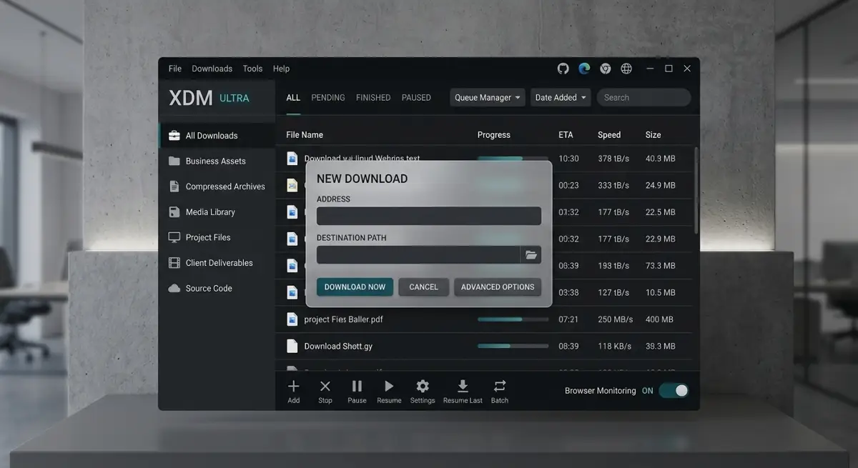The width and height of the screenshot is (858, 468).
Task: Click file icon of project Fies Baller.pdf
Action: point(292,319)
